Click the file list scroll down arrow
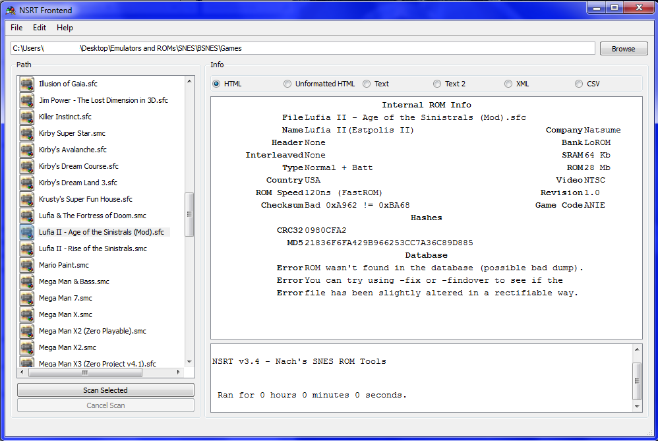Viewport: 658px width, 441px height. 189,362
